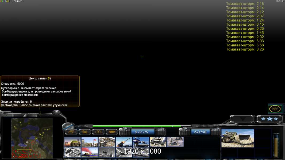
Task: Select Томагавк-шторм timer showing 3:56
Action: coord(245,45)
